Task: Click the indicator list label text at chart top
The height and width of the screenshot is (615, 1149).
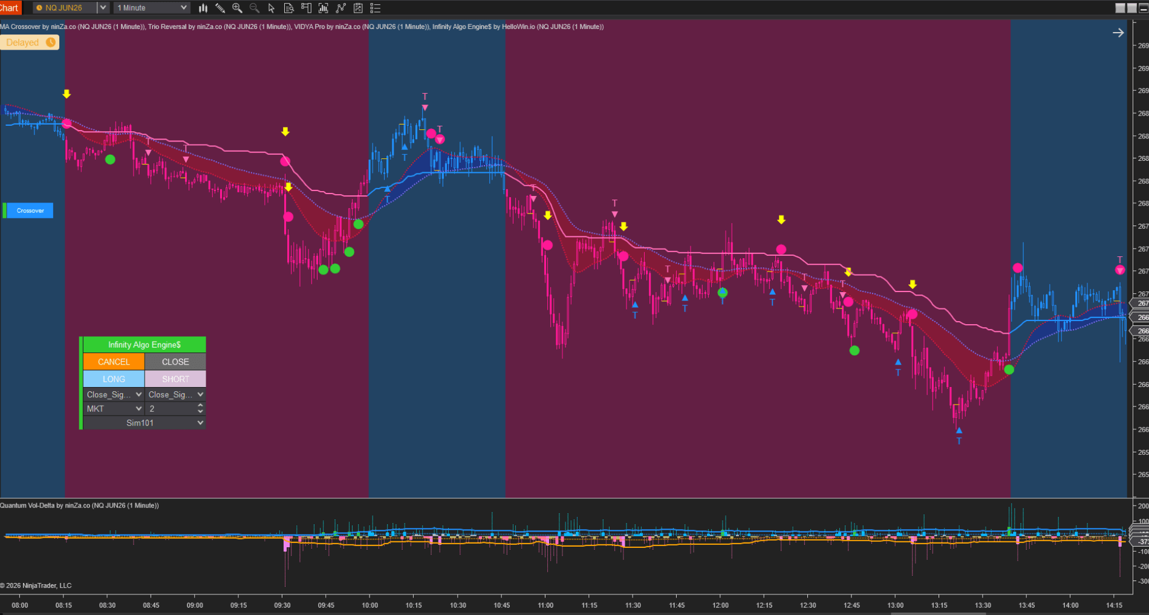Action: [302, 27]
